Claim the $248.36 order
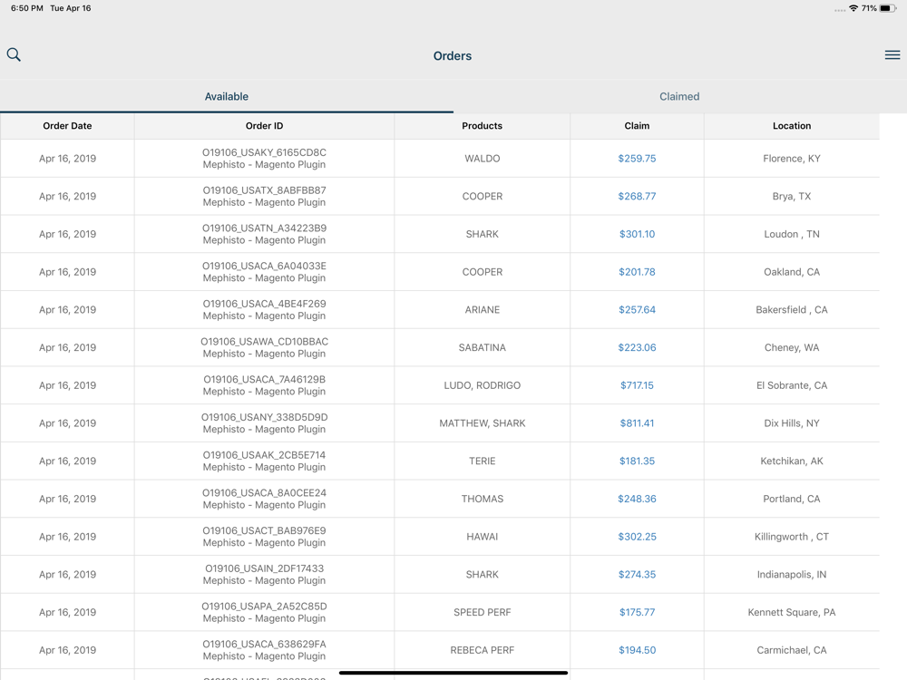 click(637, 499)
